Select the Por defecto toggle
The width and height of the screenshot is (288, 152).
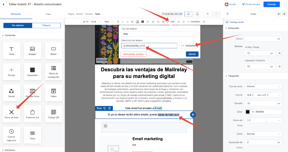tap(18, 25)
